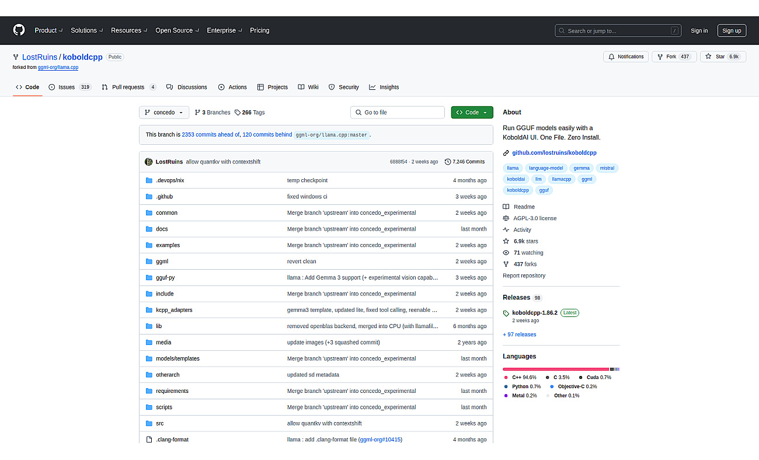
Task: Click commit message 'removed openblas backend'
Action: tap(362, 326)
